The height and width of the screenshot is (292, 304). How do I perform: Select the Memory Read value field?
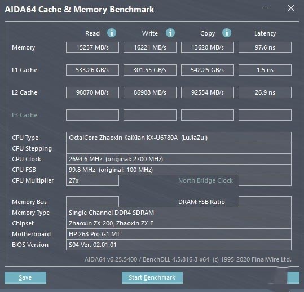(92, 47)
